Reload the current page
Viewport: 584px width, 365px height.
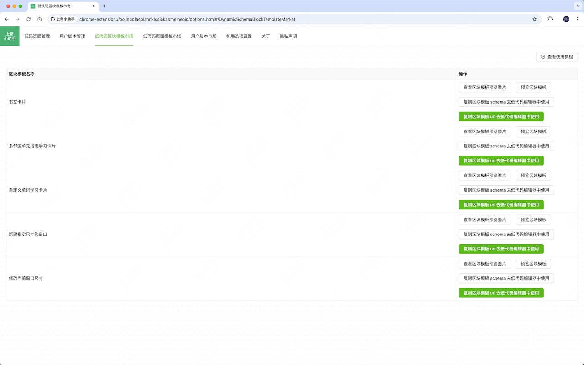(28, 19)
